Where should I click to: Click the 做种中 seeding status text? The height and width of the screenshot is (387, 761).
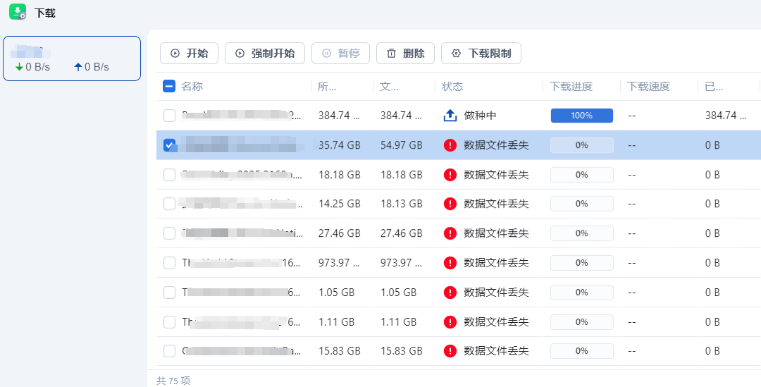pyautogui.click(x=480, y=116)
